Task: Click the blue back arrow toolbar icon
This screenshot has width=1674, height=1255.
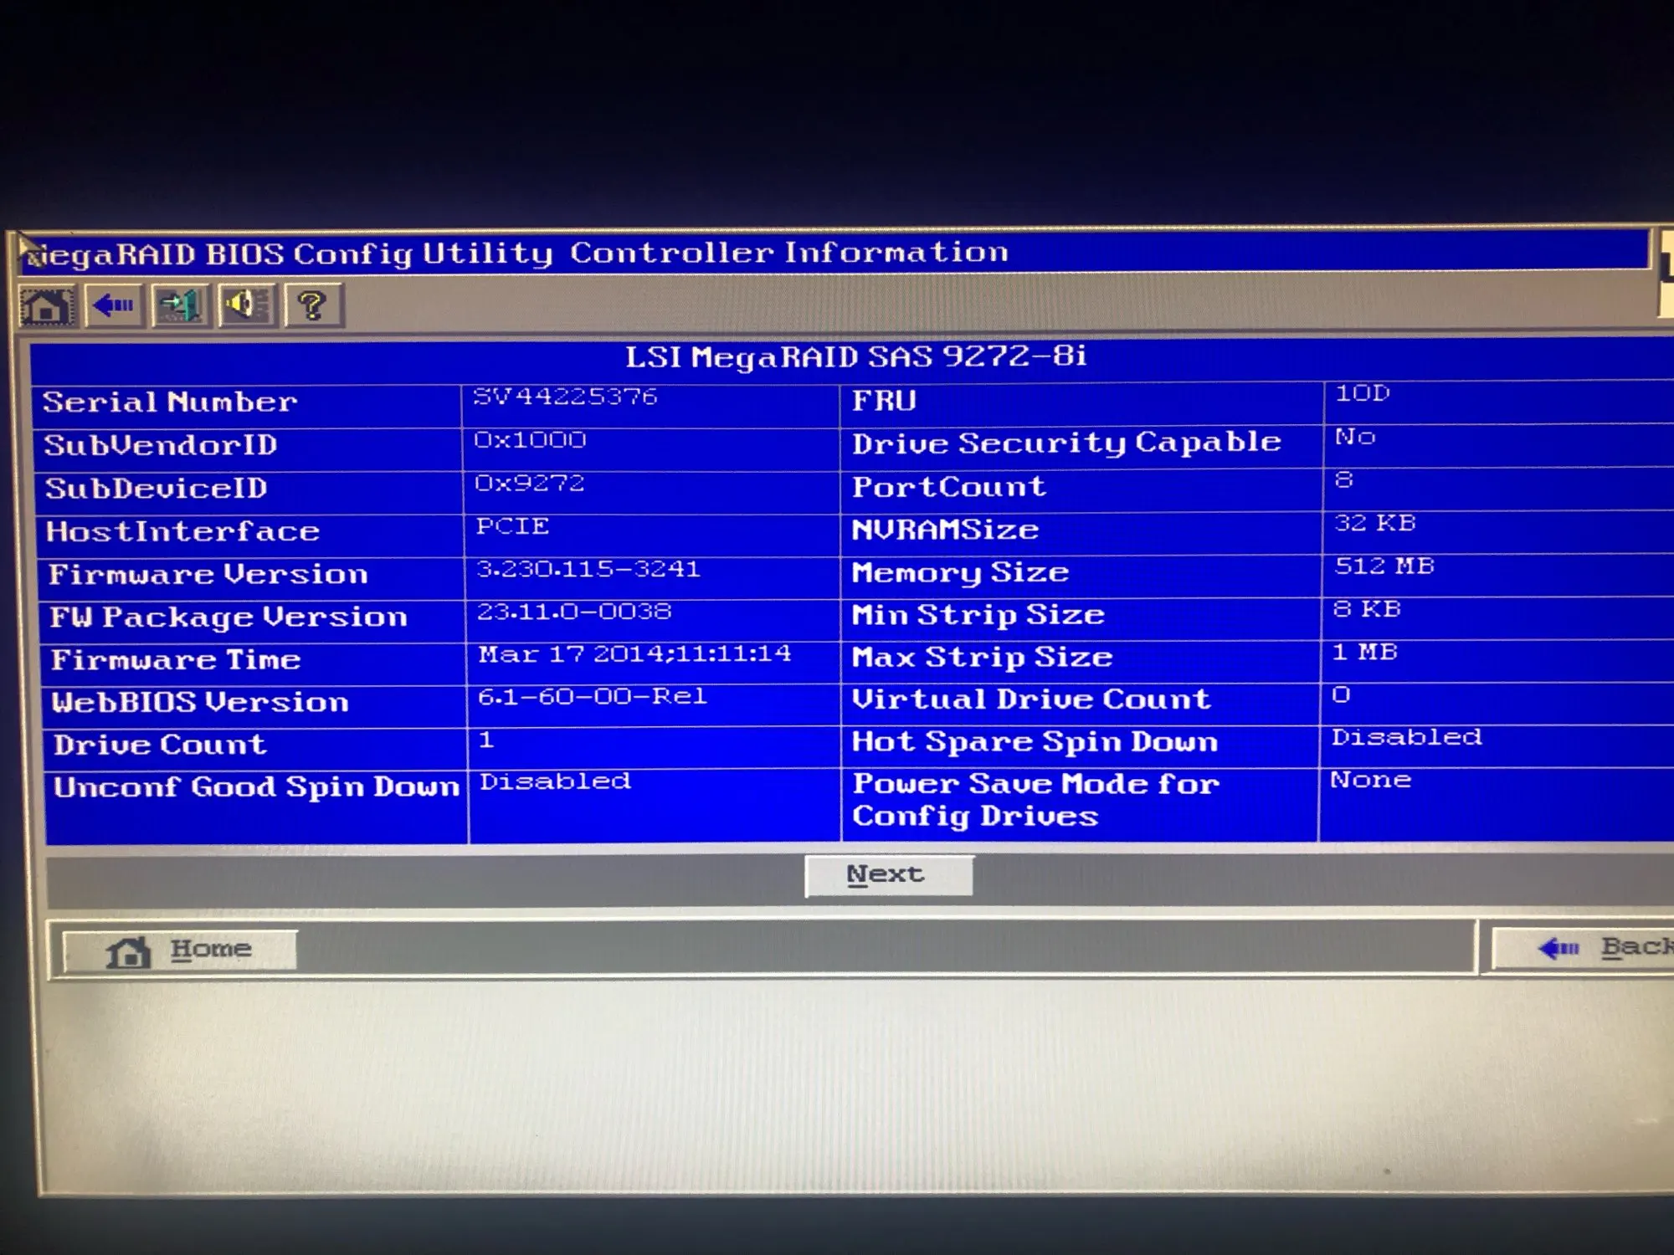Action: (113, 305)
